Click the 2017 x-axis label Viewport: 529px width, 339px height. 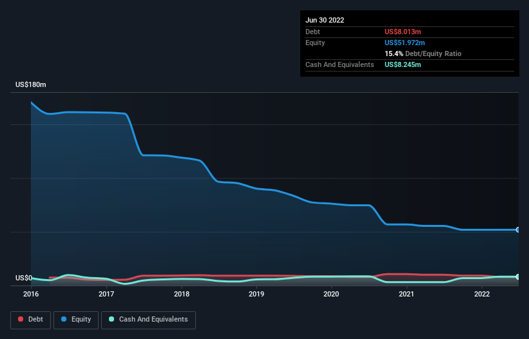point(106,294)
